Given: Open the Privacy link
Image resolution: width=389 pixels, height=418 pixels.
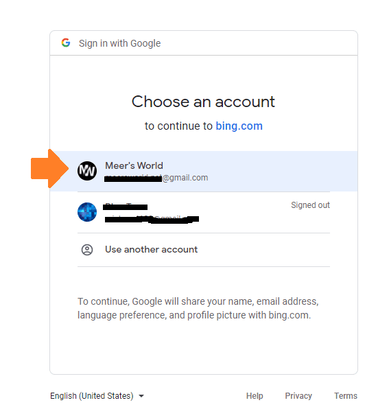Looking at the screenshot, I should pos(298,396).
